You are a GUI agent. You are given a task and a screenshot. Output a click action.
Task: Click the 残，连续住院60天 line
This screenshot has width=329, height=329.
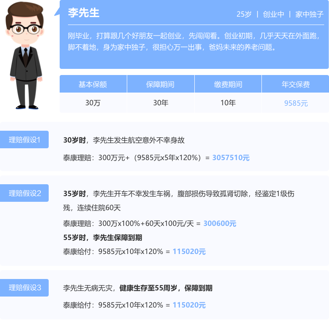click(x=92, y=208)
